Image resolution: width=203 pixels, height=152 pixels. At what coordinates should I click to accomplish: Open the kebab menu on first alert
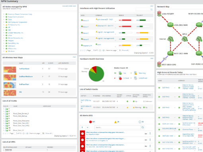point(150,133)
